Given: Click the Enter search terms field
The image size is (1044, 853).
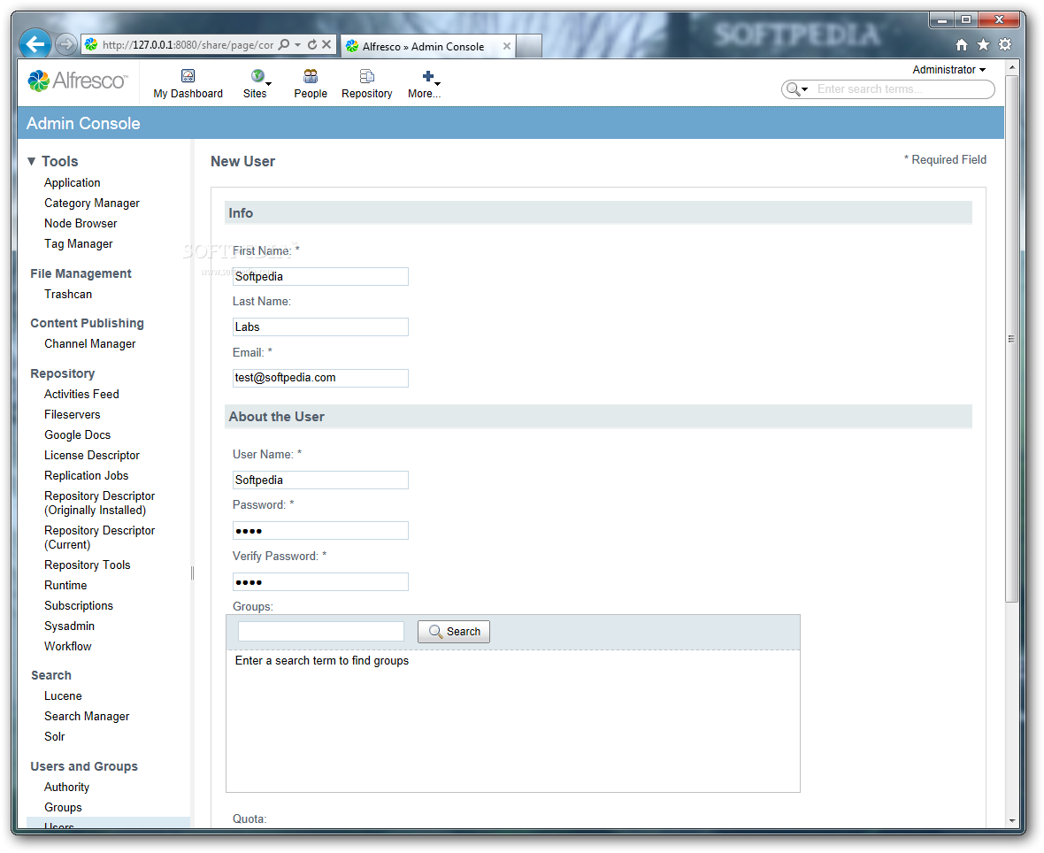Looking at the screenshot, I should pos(902,89).
